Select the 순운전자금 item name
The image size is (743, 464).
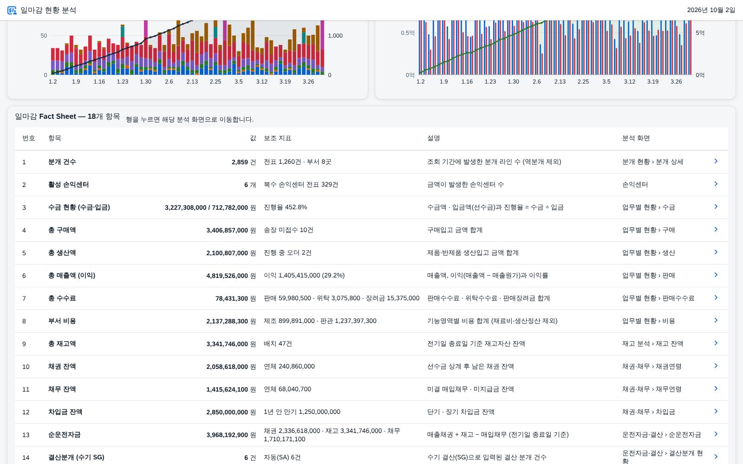65,435
